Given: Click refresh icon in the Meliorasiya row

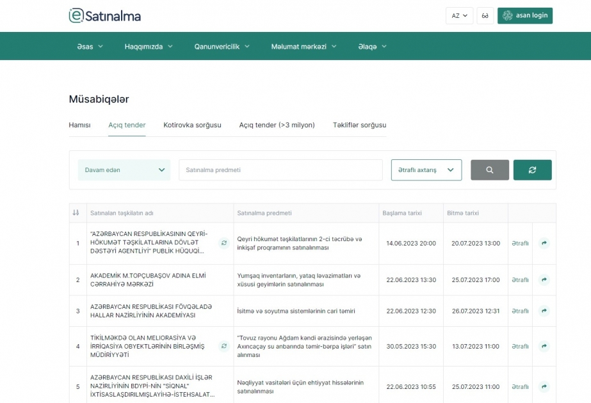Looking at the screenshot, I should click(224, 346).
